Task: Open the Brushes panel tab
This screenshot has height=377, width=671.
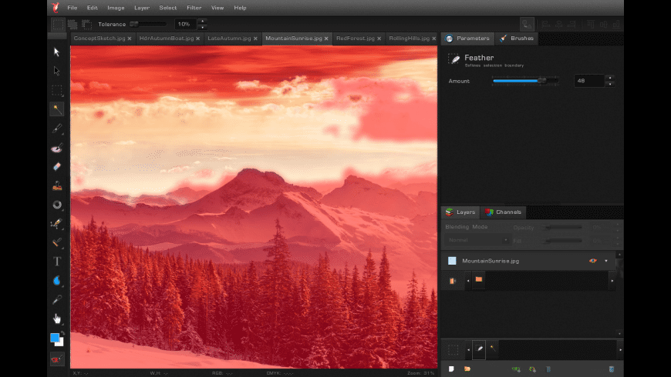Action: 517,38
